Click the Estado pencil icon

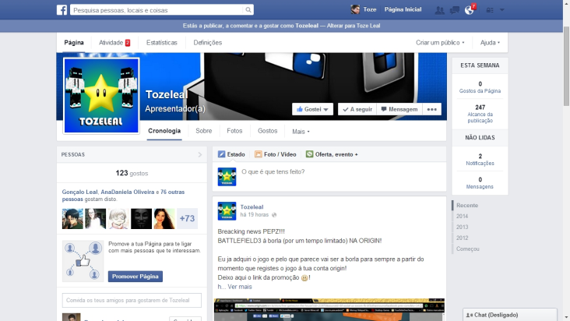(x=221, y=154)
